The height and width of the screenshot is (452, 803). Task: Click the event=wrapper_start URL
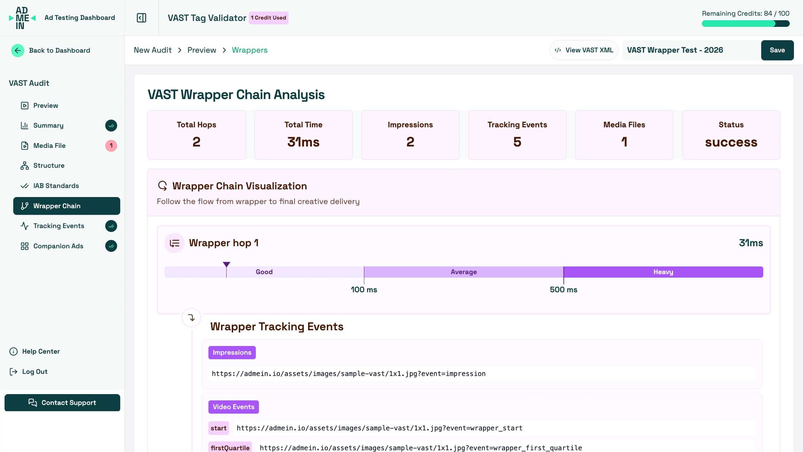point(380,428)
